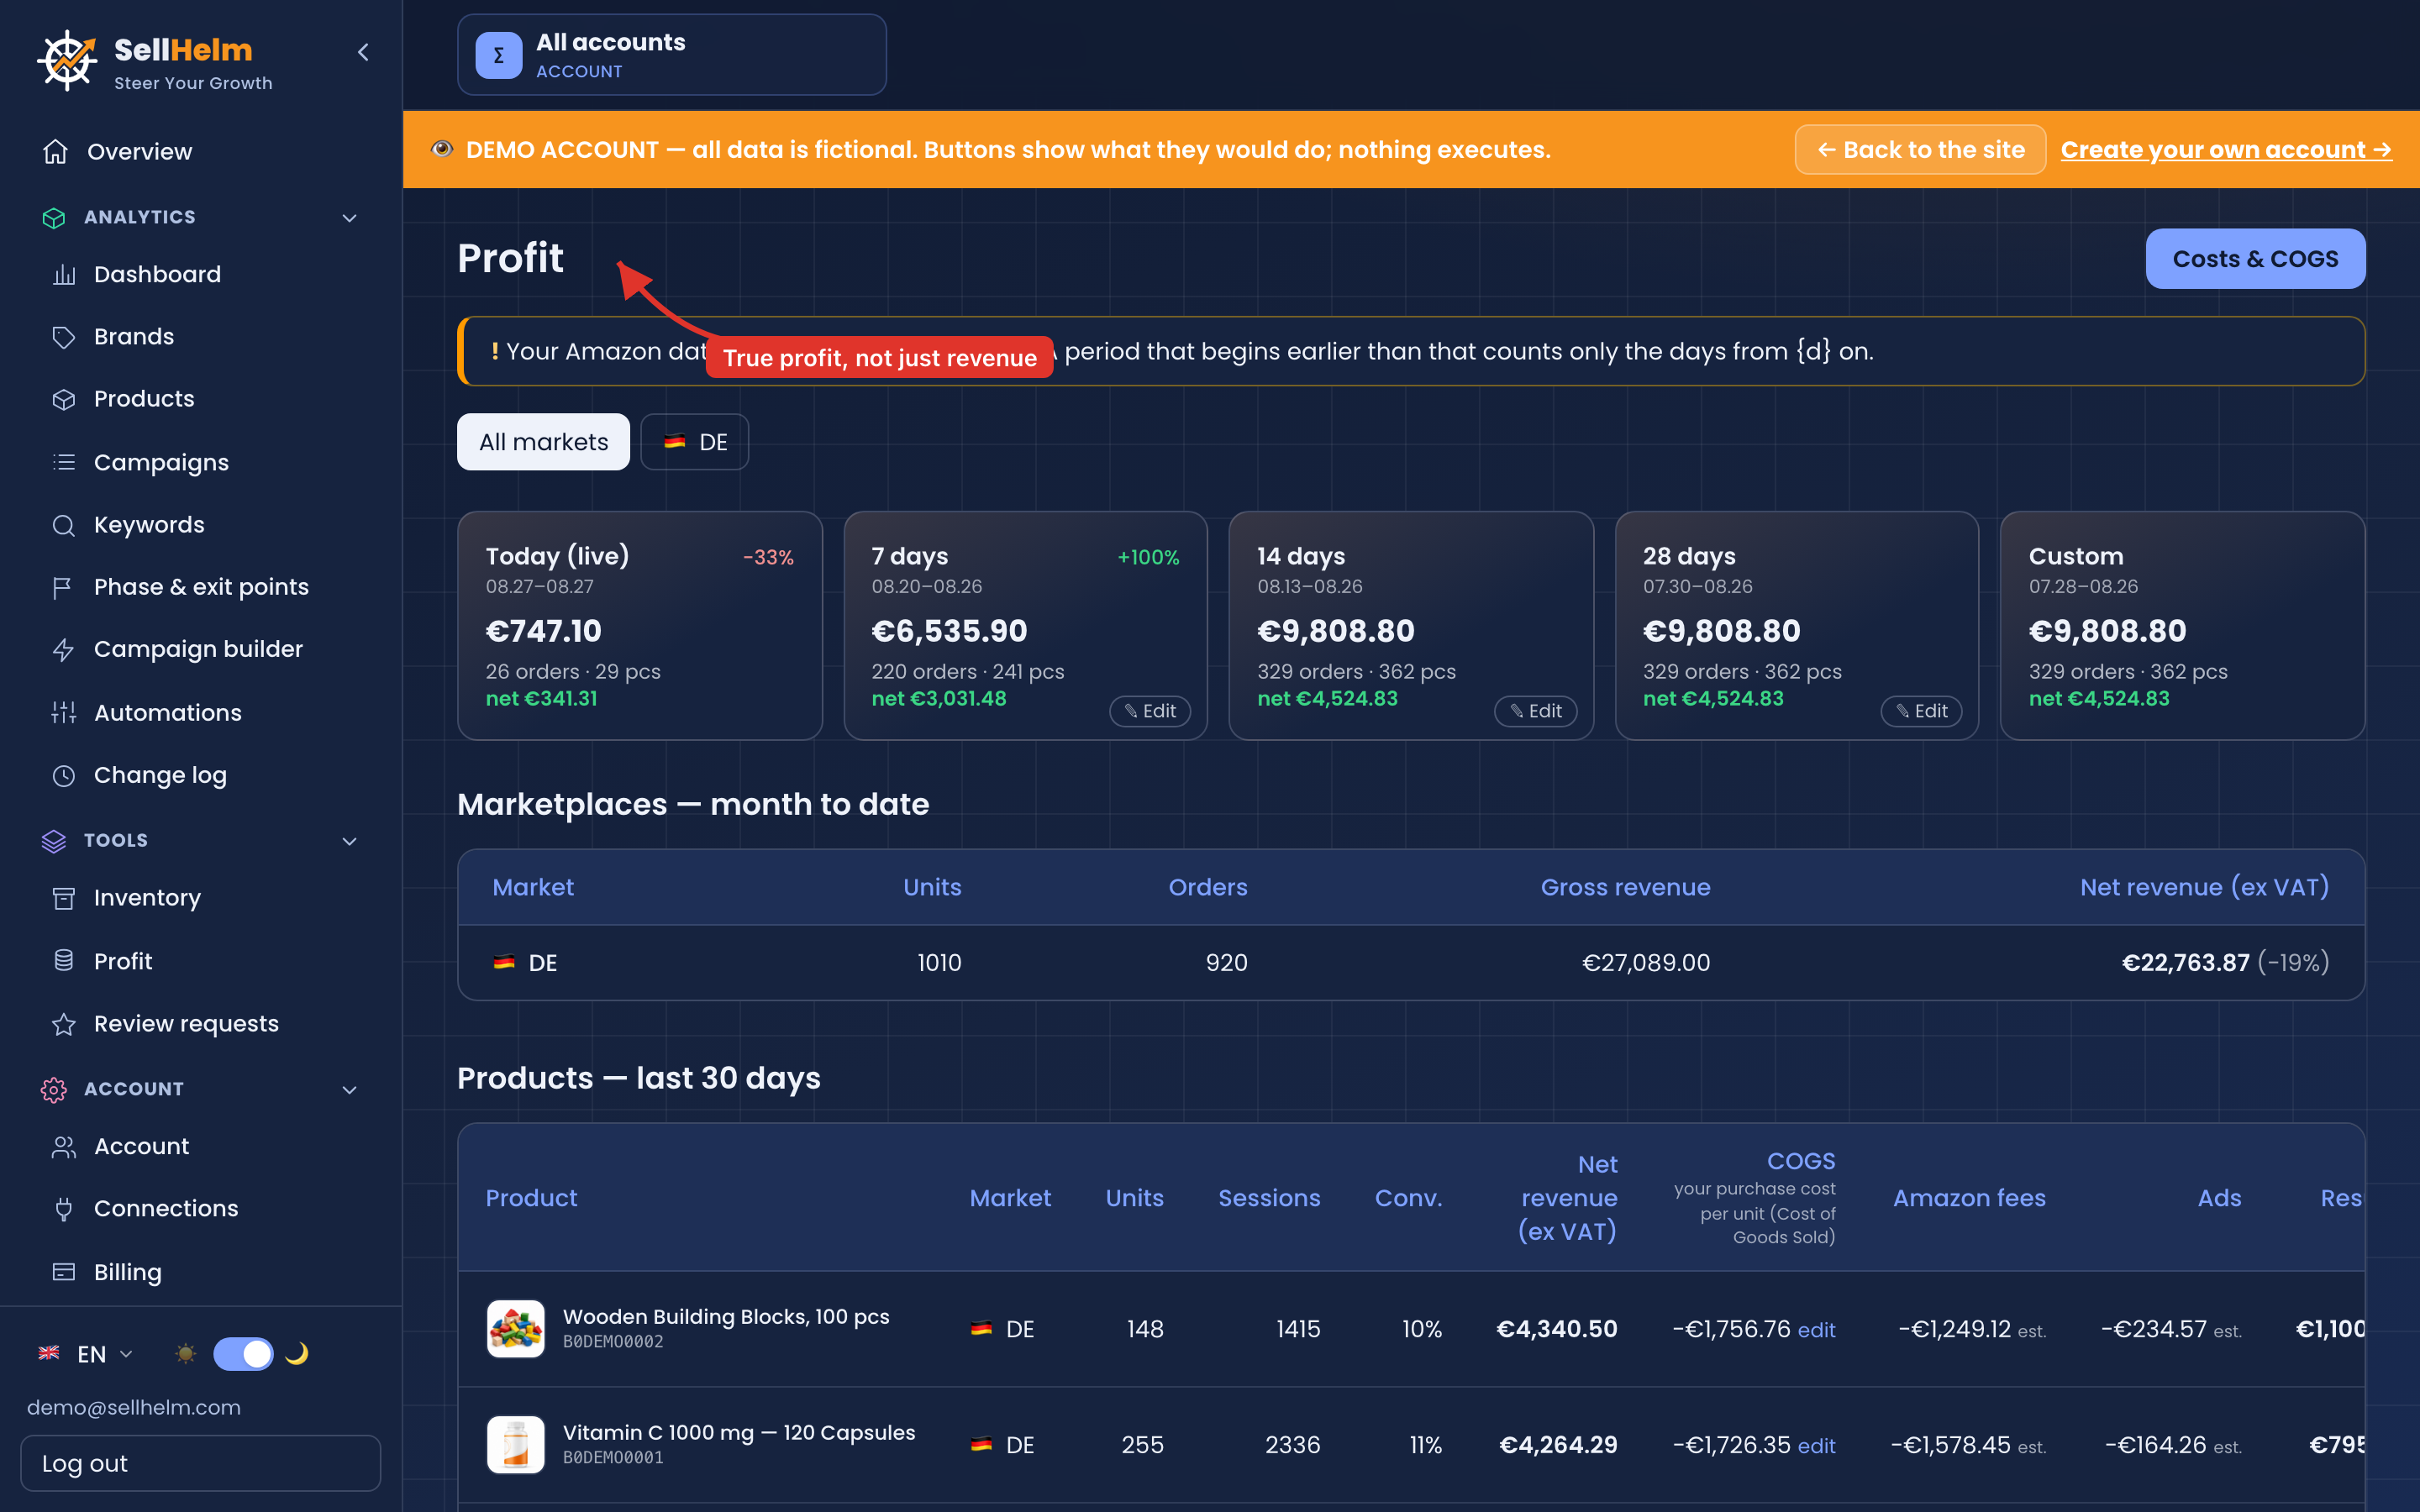The width and height of the screenshot is (2420, 1512).
Task: Click the SellHelm ship wheel logo
Action: click(67, 60)
